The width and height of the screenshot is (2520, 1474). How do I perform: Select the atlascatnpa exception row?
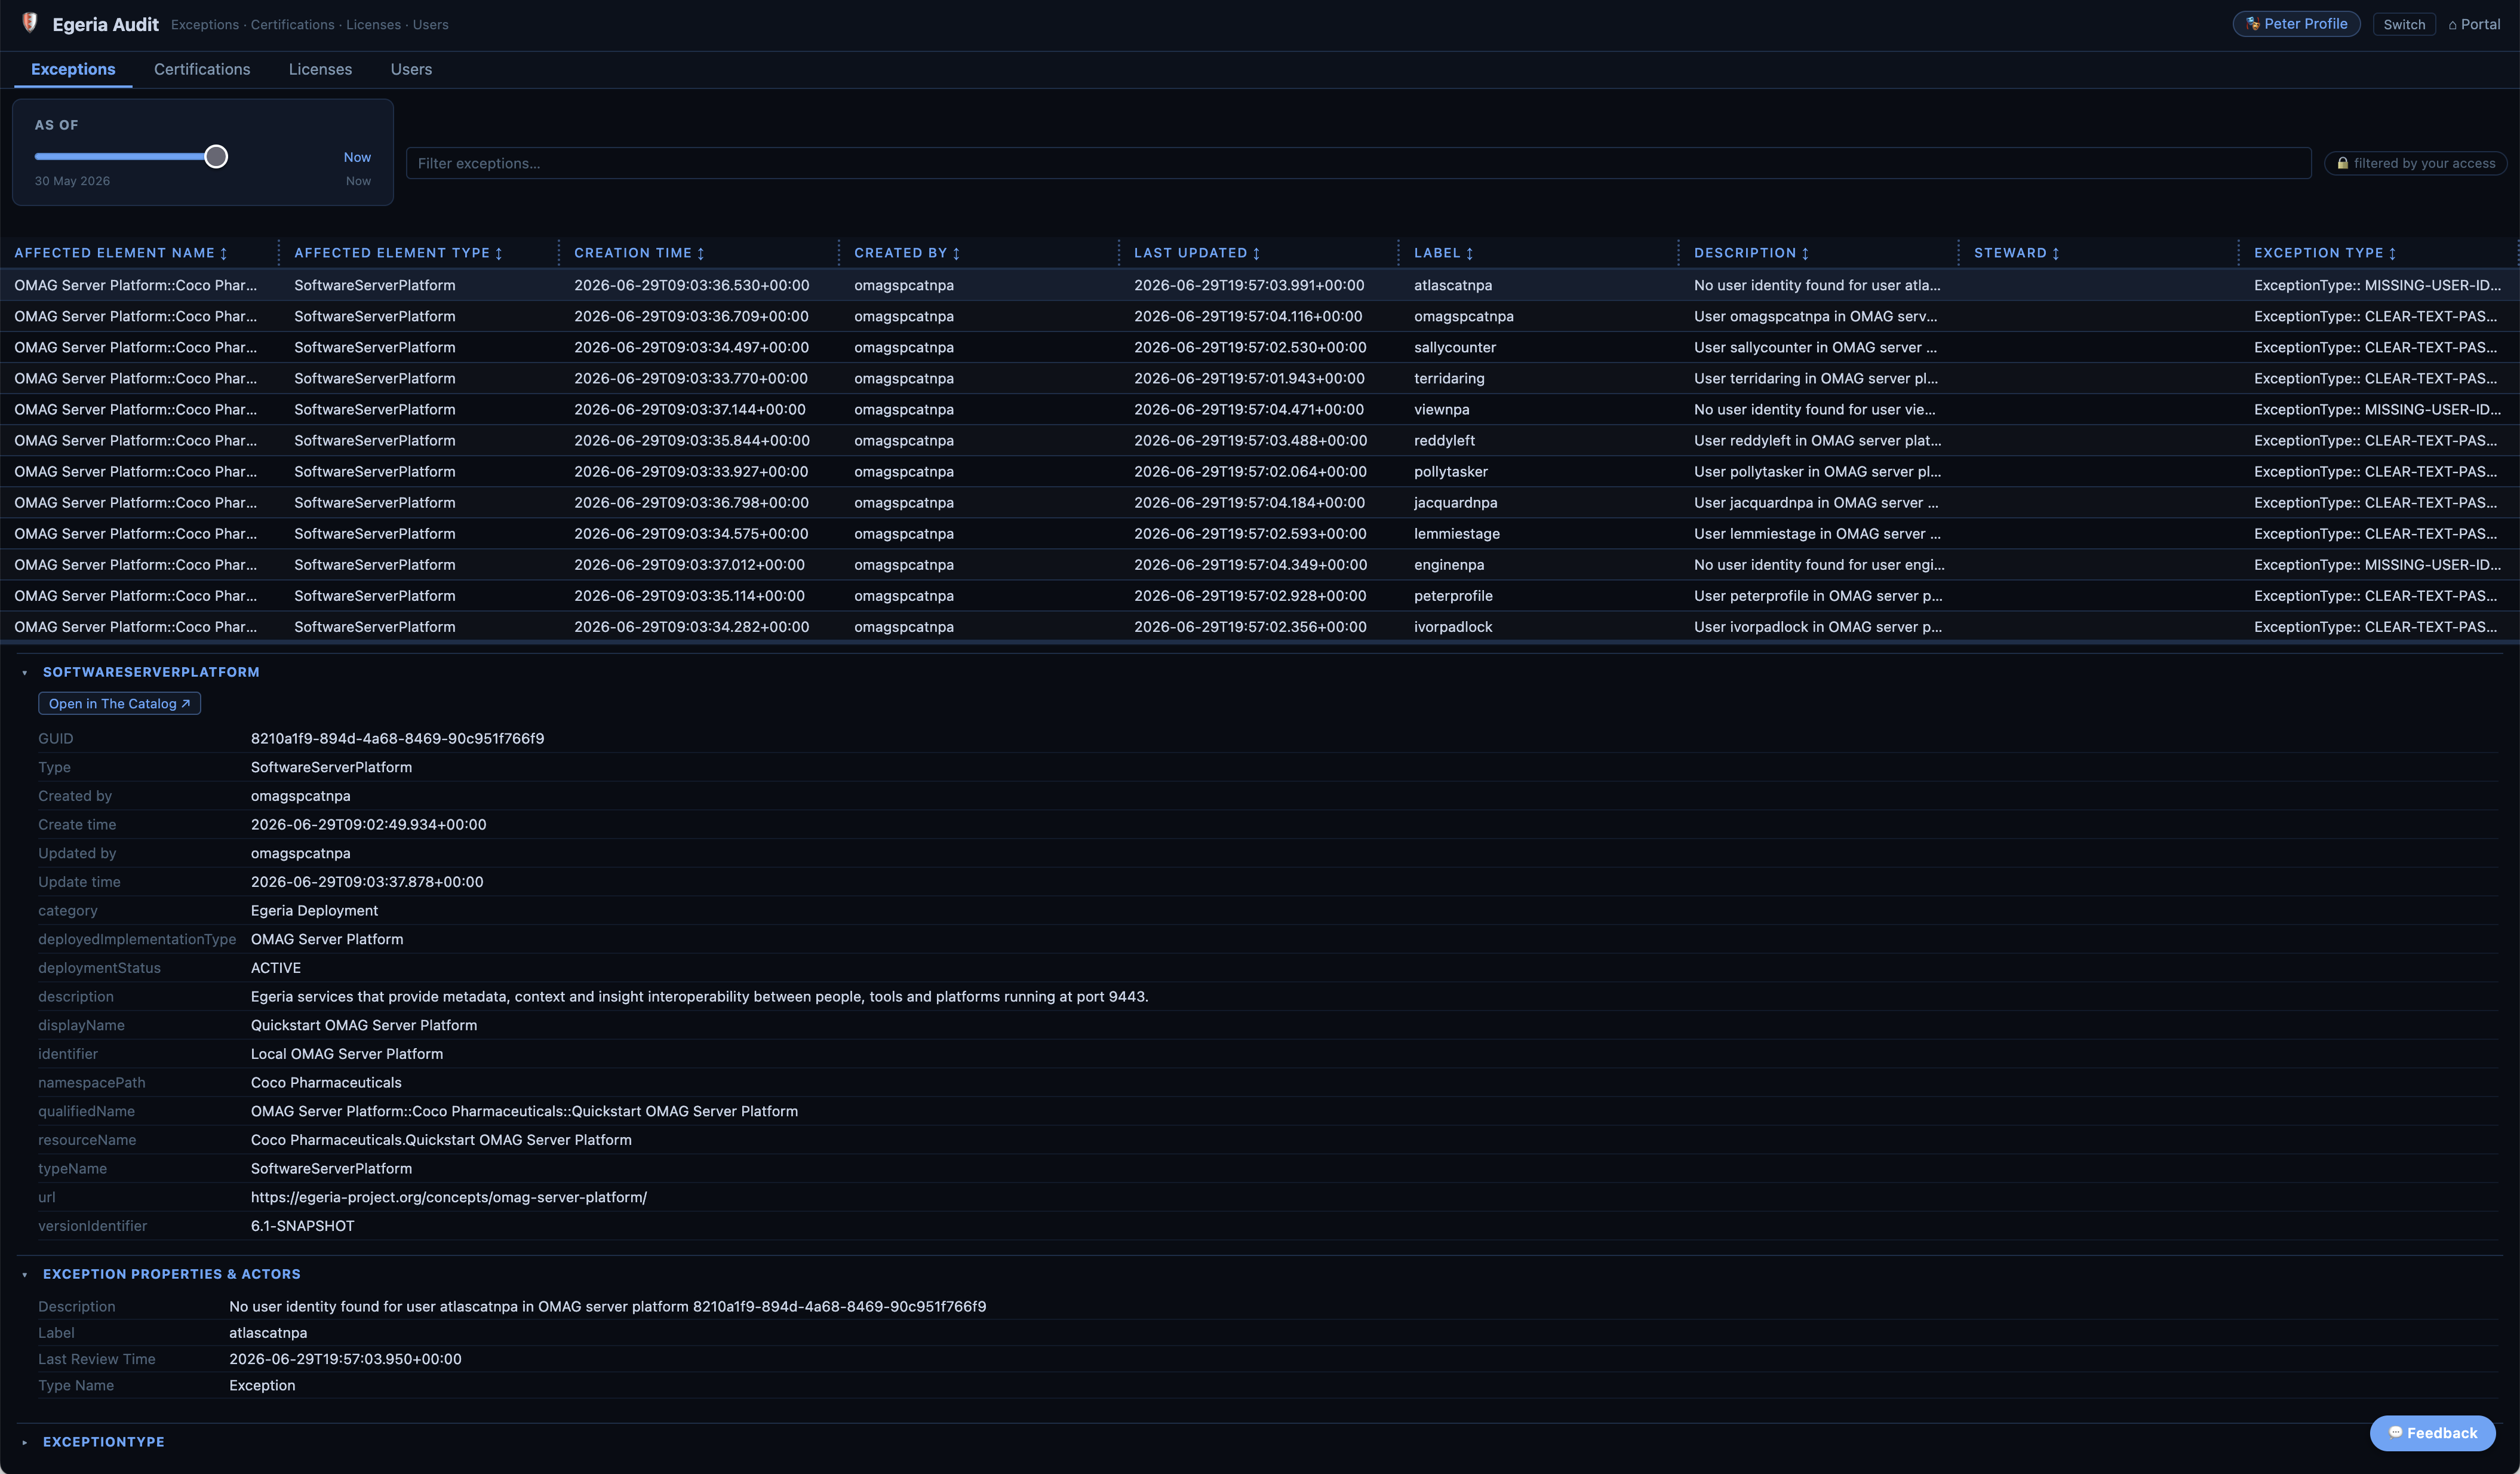click(x=1260, y=285)
